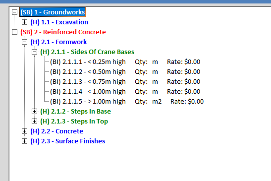Collapse the 2.1.1 - Sides Of Crane Bases node
Viewport: 271px width, 181px height.
point(34,52)
